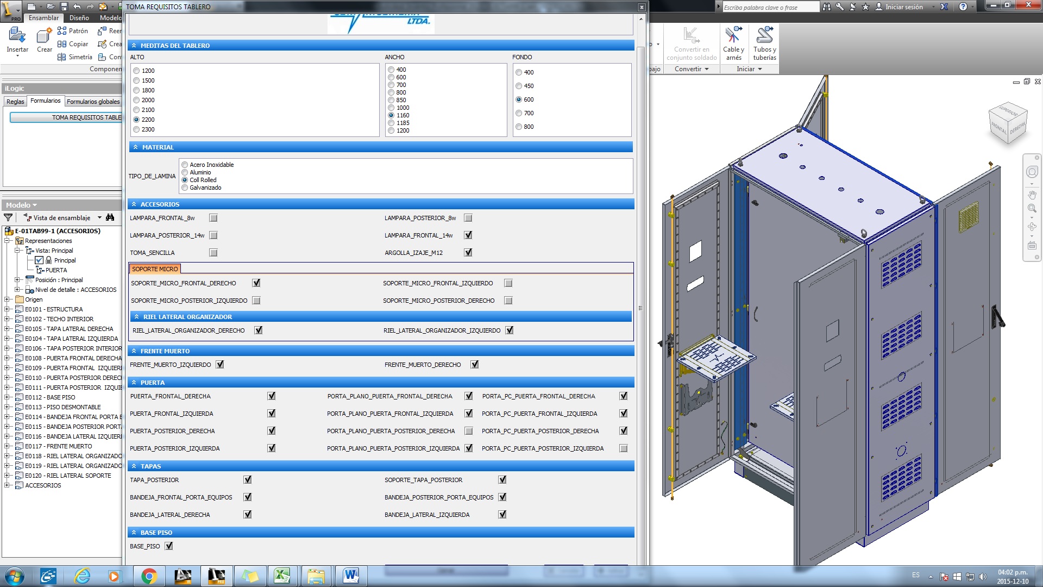Open the Vista de ensamblaje dropdown
1043x587 pixels.
click(99, 217)
